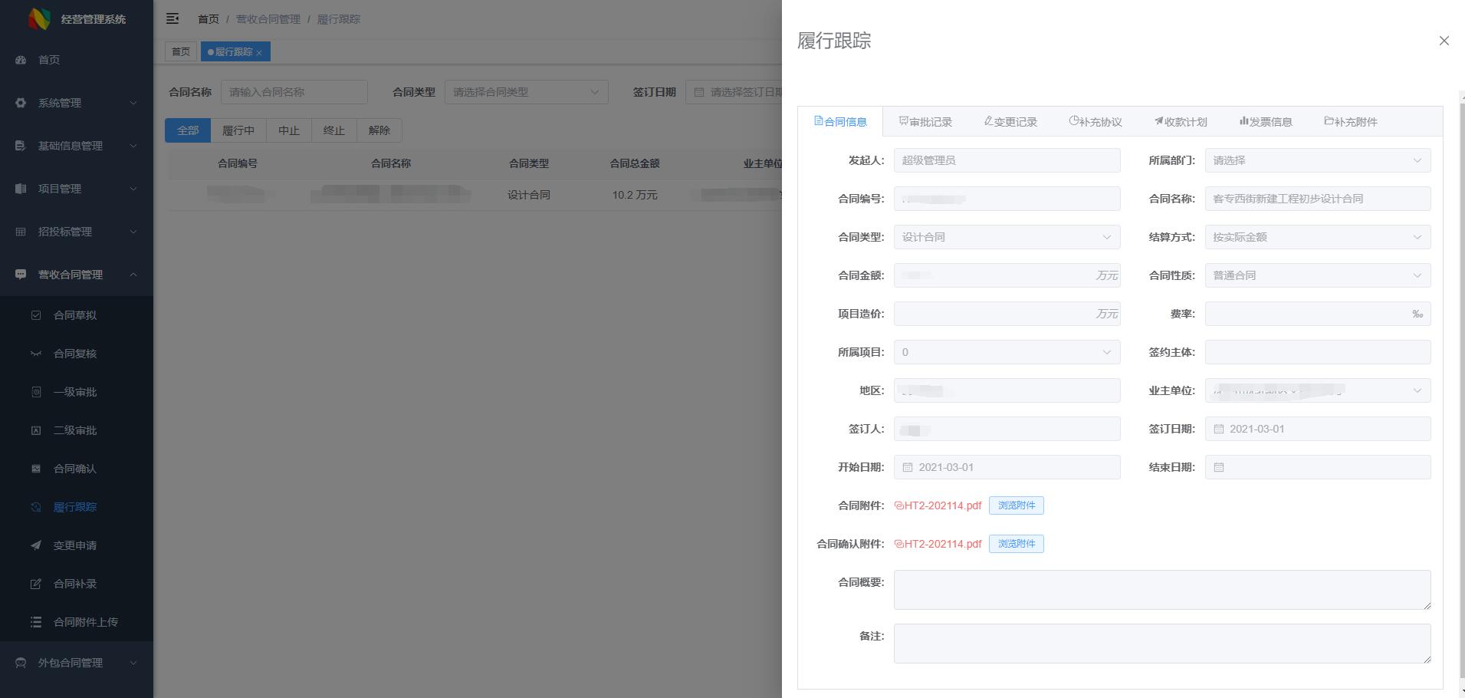Switch to the 变更记录 tab
Viewport: 1465px width, 698px height.
tap(1010, 122)
